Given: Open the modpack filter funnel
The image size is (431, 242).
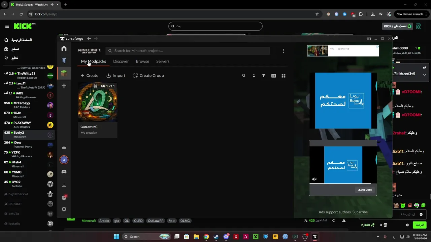Looking at the screenshot, I should coord(264,76).
